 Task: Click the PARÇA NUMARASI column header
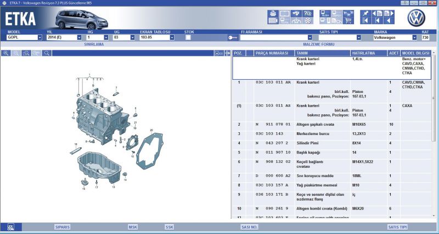274,53
